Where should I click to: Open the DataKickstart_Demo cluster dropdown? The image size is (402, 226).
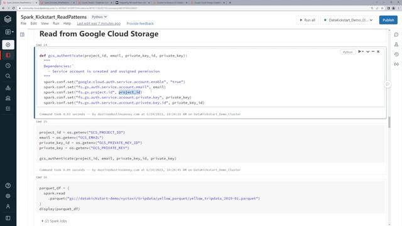pos(348,20)
